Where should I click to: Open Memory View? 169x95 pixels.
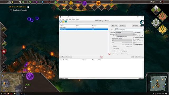[x=65, y=57]
